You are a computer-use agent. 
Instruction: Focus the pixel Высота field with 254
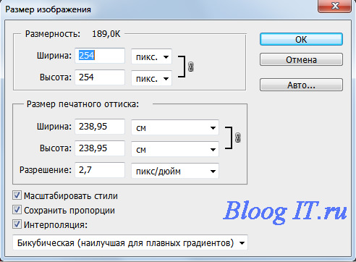pos(100,77)
